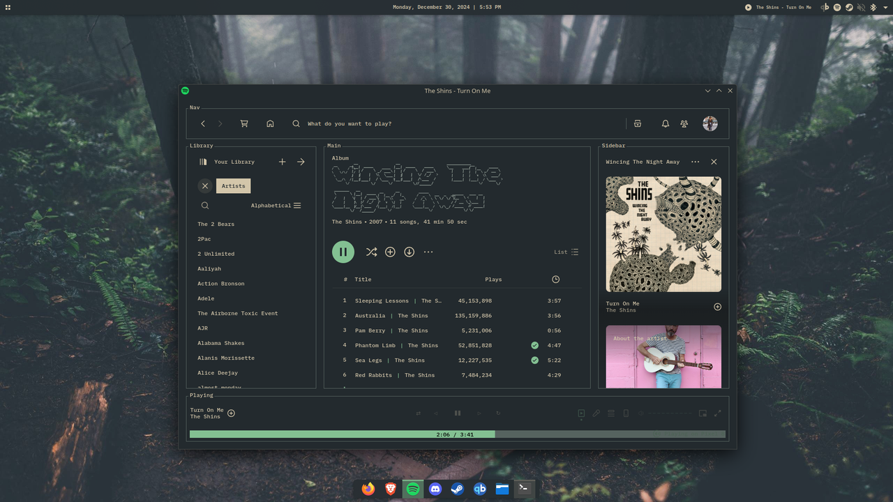
Task: Collapse Your Library via the library icon
Action: [203, 162]
